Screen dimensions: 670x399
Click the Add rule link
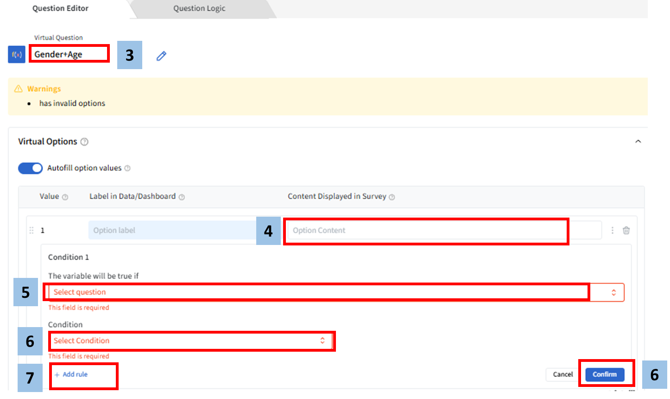point(71,374)
